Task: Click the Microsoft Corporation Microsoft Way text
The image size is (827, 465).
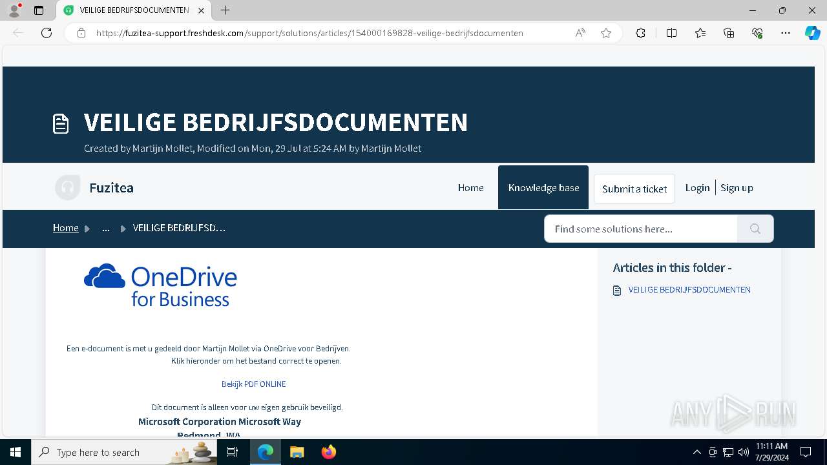Action: (x=220, y=422)
